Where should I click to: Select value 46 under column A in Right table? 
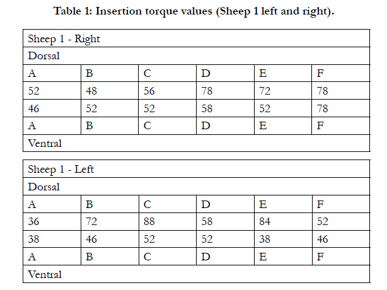33,108
